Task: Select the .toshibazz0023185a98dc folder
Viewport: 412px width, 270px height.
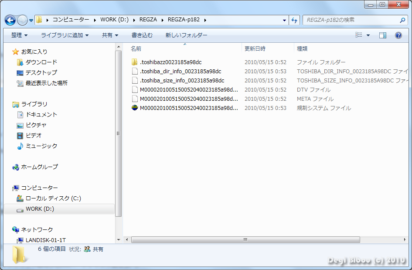Action: point(171,62)
